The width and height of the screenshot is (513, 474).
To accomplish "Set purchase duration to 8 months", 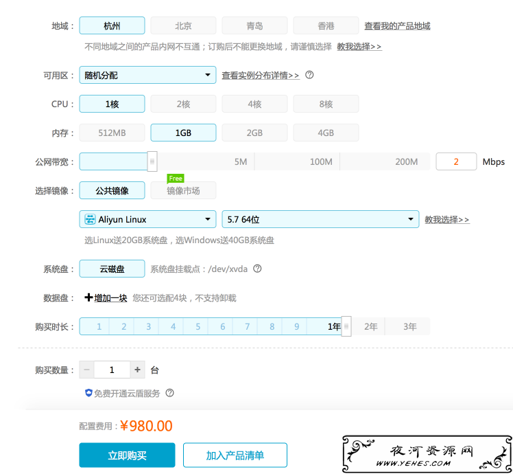I will pyautogui.click(x=272, y=326).
